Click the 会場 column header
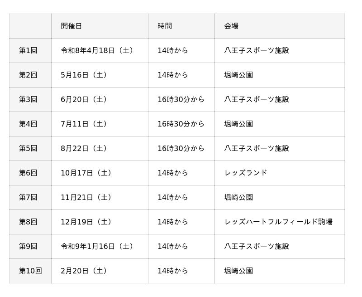This screenshot has width=362, height=297. pyautogui.click(x=231, y=26)
